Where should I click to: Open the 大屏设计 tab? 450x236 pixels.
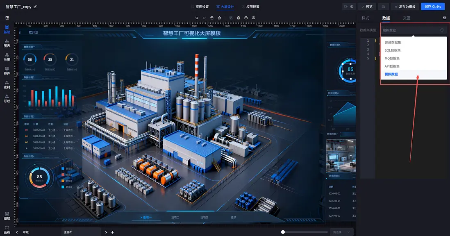click(x=225, y=7)
